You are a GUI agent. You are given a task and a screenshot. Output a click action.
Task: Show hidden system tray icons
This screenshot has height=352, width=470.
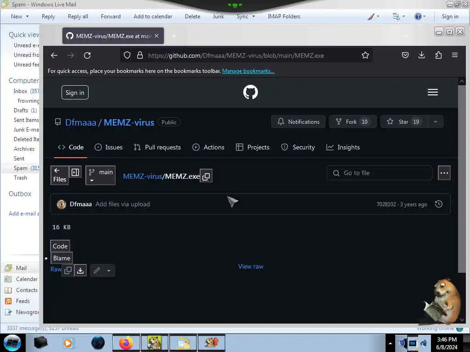point(390,343)
